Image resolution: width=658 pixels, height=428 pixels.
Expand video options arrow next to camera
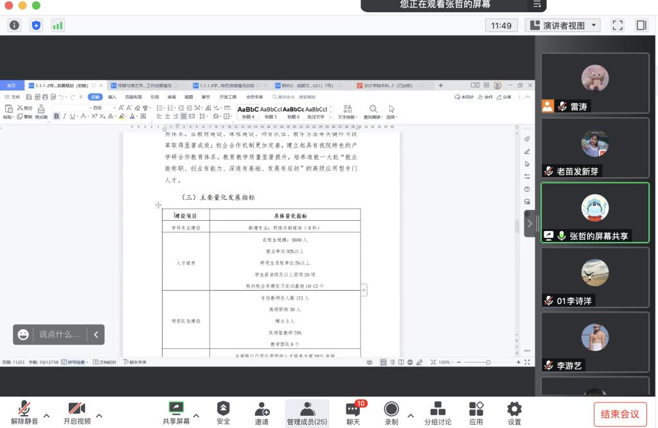pos(99,415)
